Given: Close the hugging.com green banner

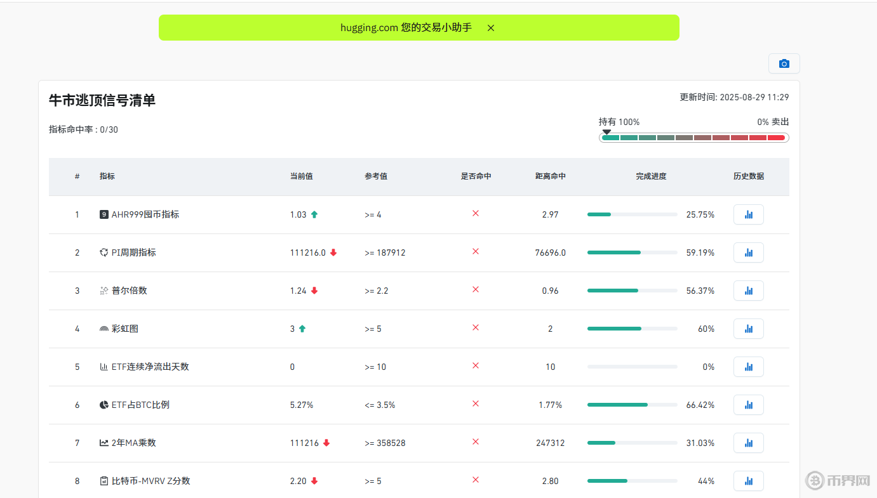Looking at the screenshot, I should pos(490,28).
